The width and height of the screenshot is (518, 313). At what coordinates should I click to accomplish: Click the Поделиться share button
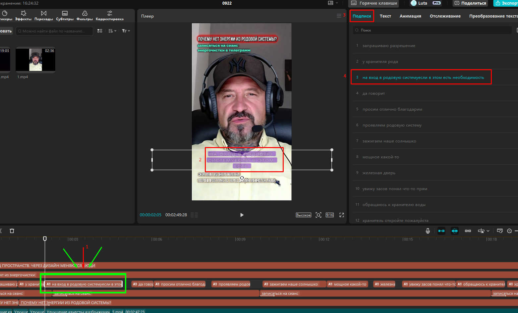pyautogui.click(x=470, y=3)
